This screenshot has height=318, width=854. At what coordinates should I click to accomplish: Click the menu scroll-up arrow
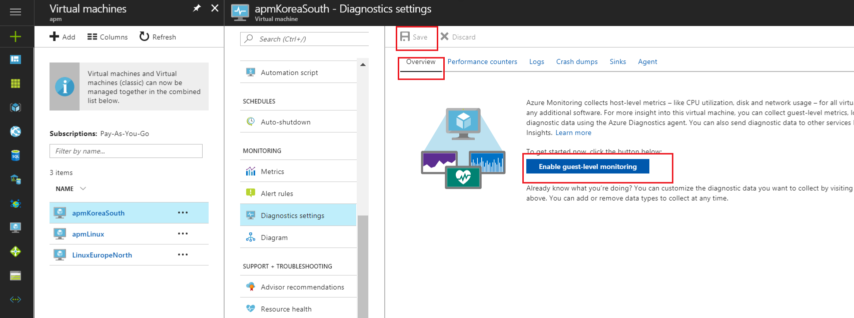pyautogui.click(x=363, y=64)
